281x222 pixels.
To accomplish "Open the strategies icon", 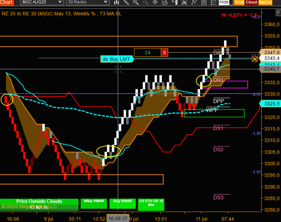I will (x=194, y=2).
